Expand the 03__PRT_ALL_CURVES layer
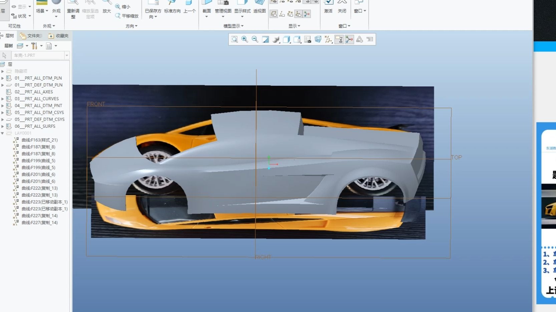 (x=3, y=99)
